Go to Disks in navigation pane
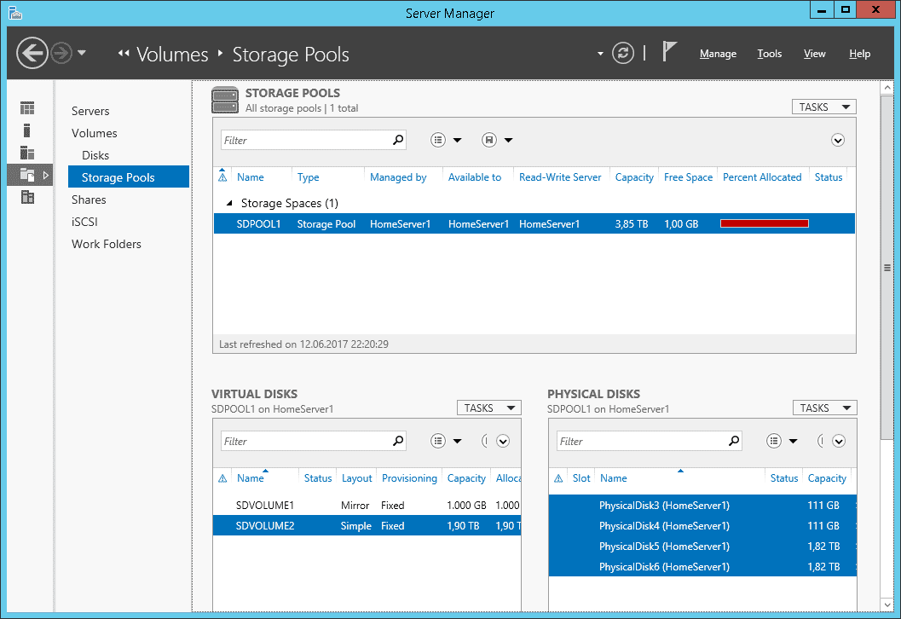The width and height of the screenshot is (901, 619). tap(95, 155)
